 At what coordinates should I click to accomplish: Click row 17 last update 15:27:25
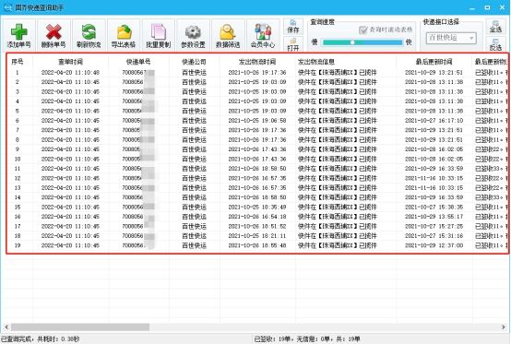(x=434, y=226)
